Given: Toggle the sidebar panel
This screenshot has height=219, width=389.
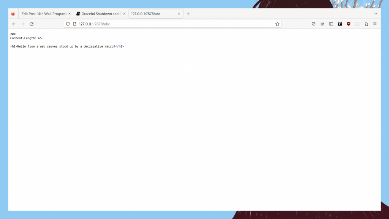Looking at the screenshot, I should (x=331, y=24).
